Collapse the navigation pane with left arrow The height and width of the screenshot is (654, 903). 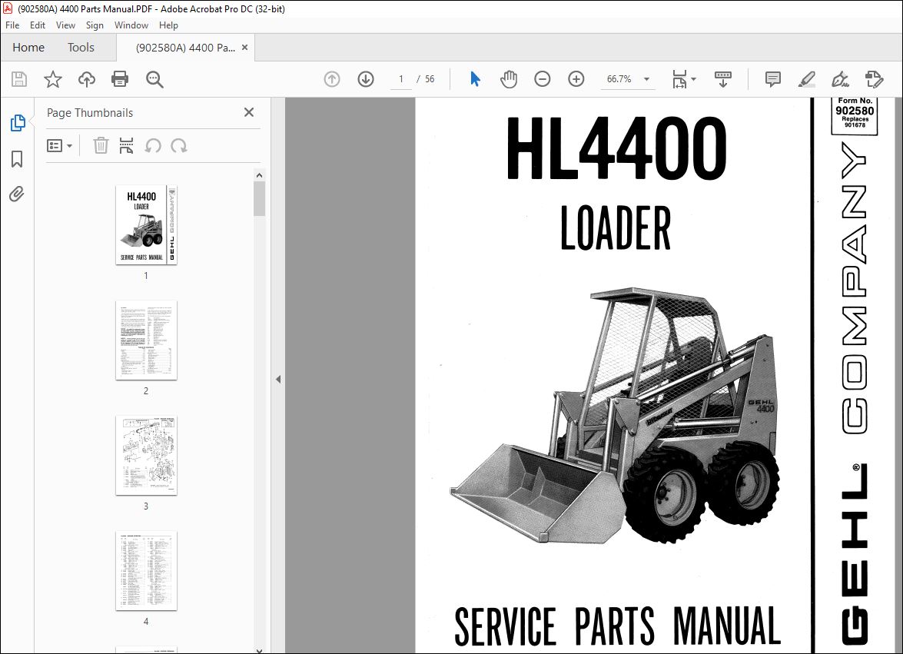(x=278, y=380)
